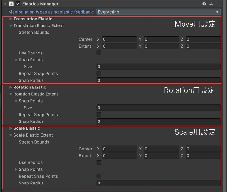This screenshot has width=227, height=192.
Task: Expand the Rotation Elastic foldout
Action: (11, 87)
